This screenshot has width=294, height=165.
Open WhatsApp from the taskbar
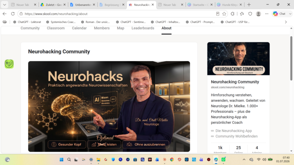223,160
